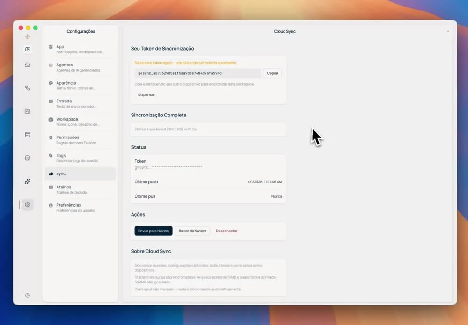Click the masked g4sync_ token under Status
Viewport: 468px width, 325px height.
pos(168,167)
